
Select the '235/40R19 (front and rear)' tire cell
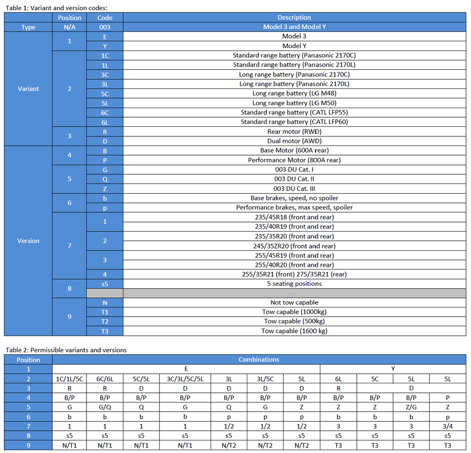(294, 226)
